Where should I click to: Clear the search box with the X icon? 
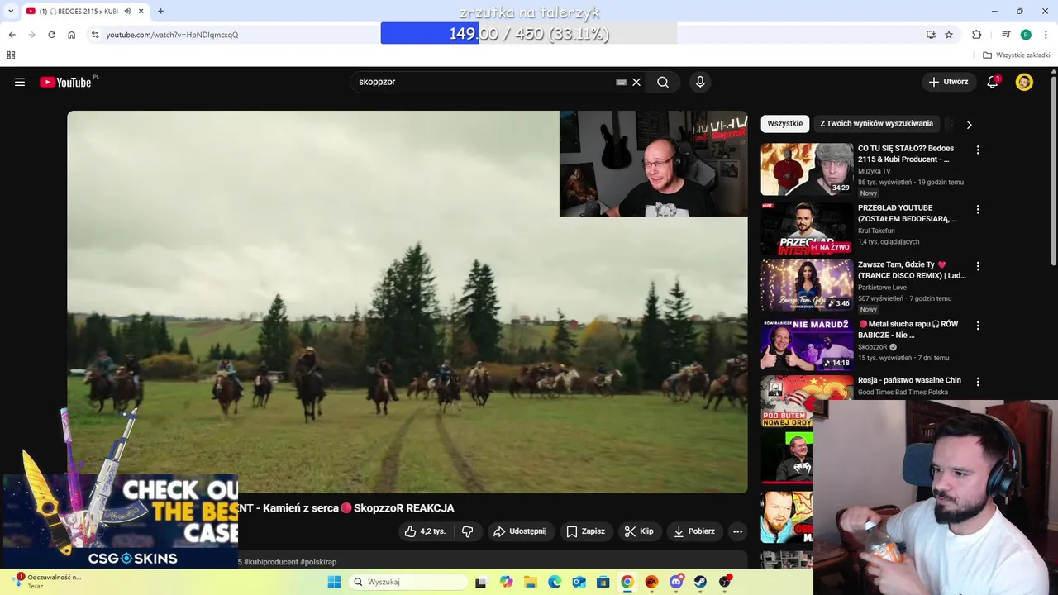tap(636, 82)
